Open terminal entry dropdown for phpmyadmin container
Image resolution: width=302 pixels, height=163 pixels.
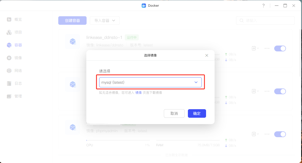255,134
